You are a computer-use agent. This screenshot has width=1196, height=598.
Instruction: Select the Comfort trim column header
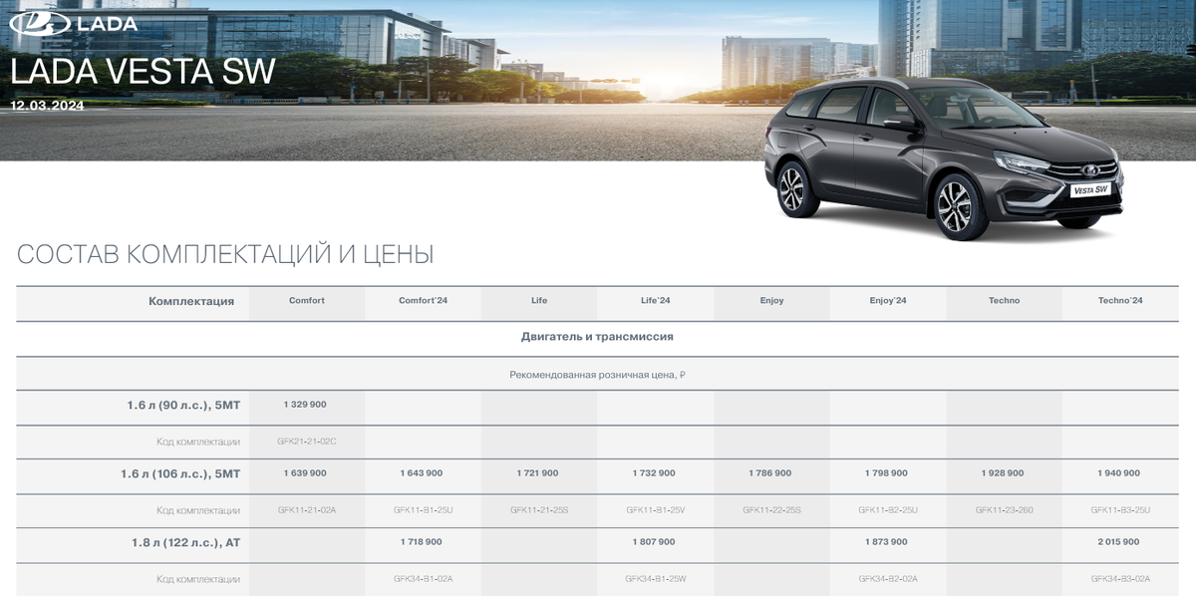pos(307,300)
